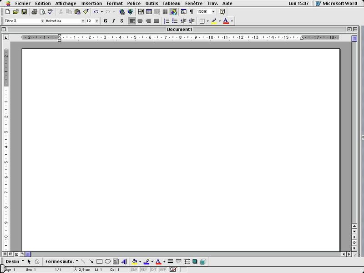The image size is (364, 273).
Task: Click the fill color paint bucket
Action: [134, 262]
